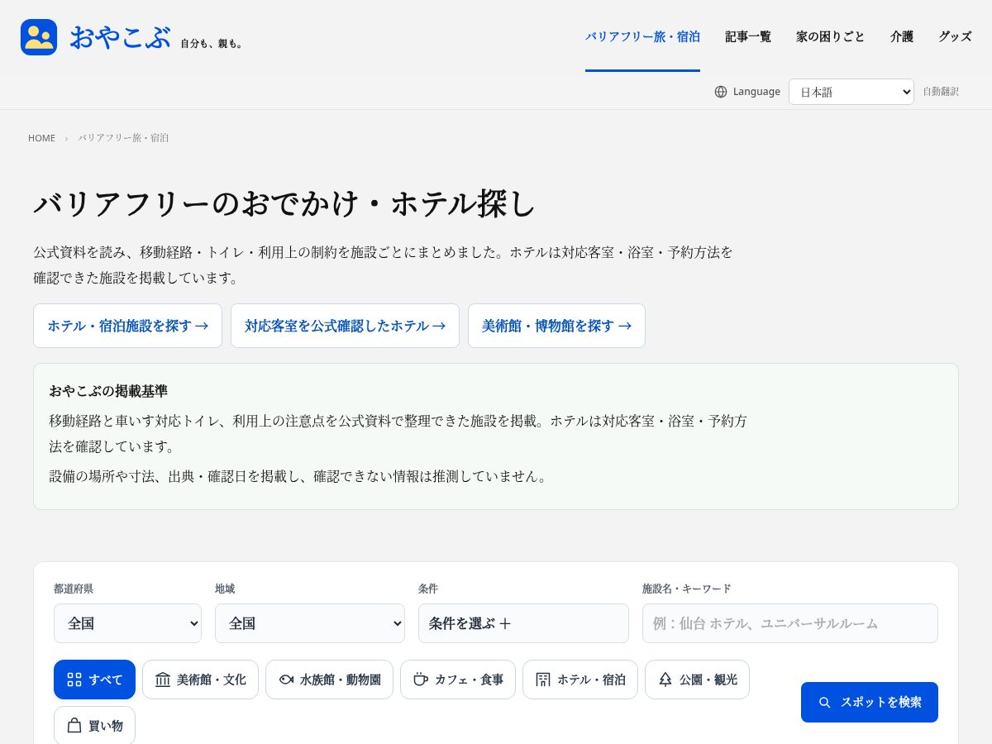The width and height of the screenshot is (992, 744).
Task: Click the スポットを検索 button
Action: tap(870, 702)
